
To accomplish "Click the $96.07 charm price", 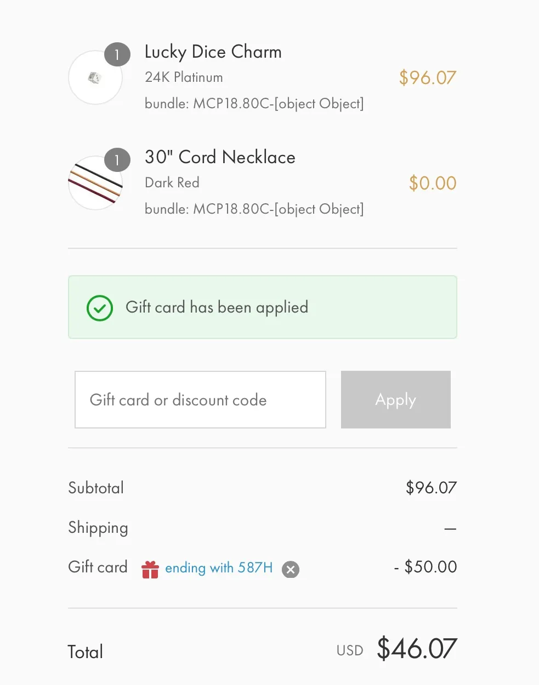I will [428, 77].
